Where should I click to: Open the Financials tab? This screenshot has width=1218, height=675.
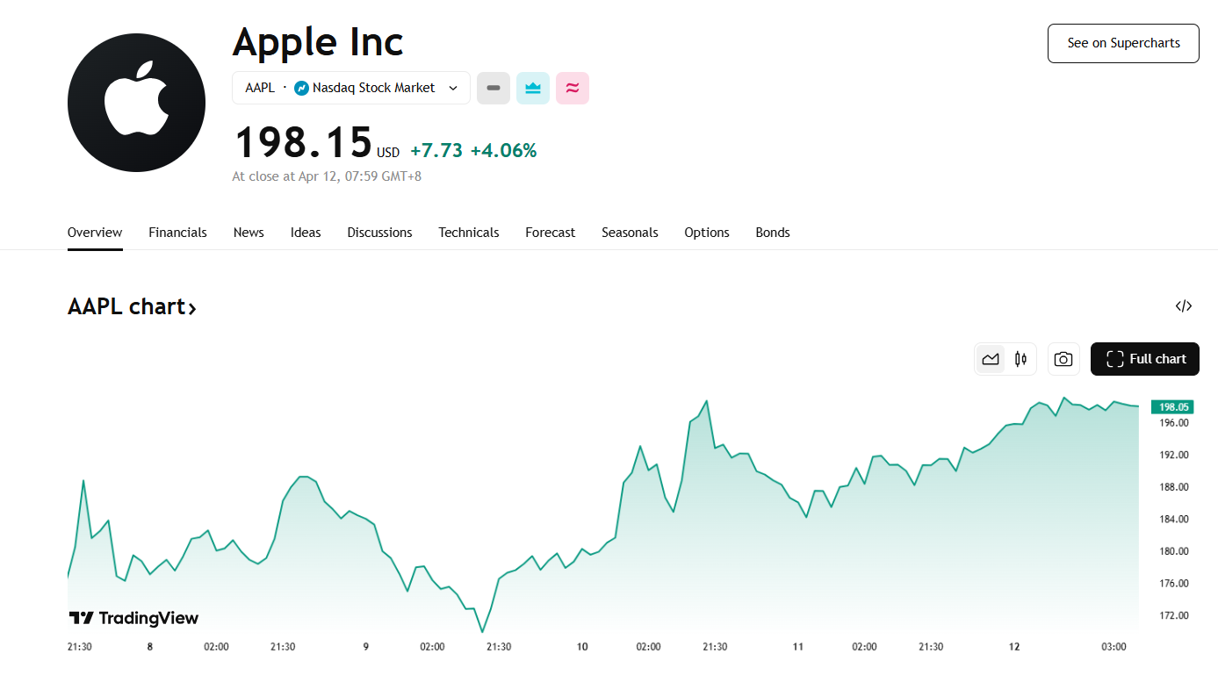177,233
